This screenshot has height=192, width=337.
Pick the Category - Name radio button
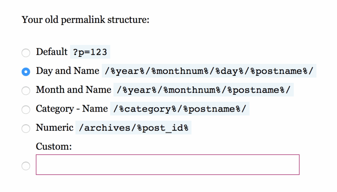point(26,109)
